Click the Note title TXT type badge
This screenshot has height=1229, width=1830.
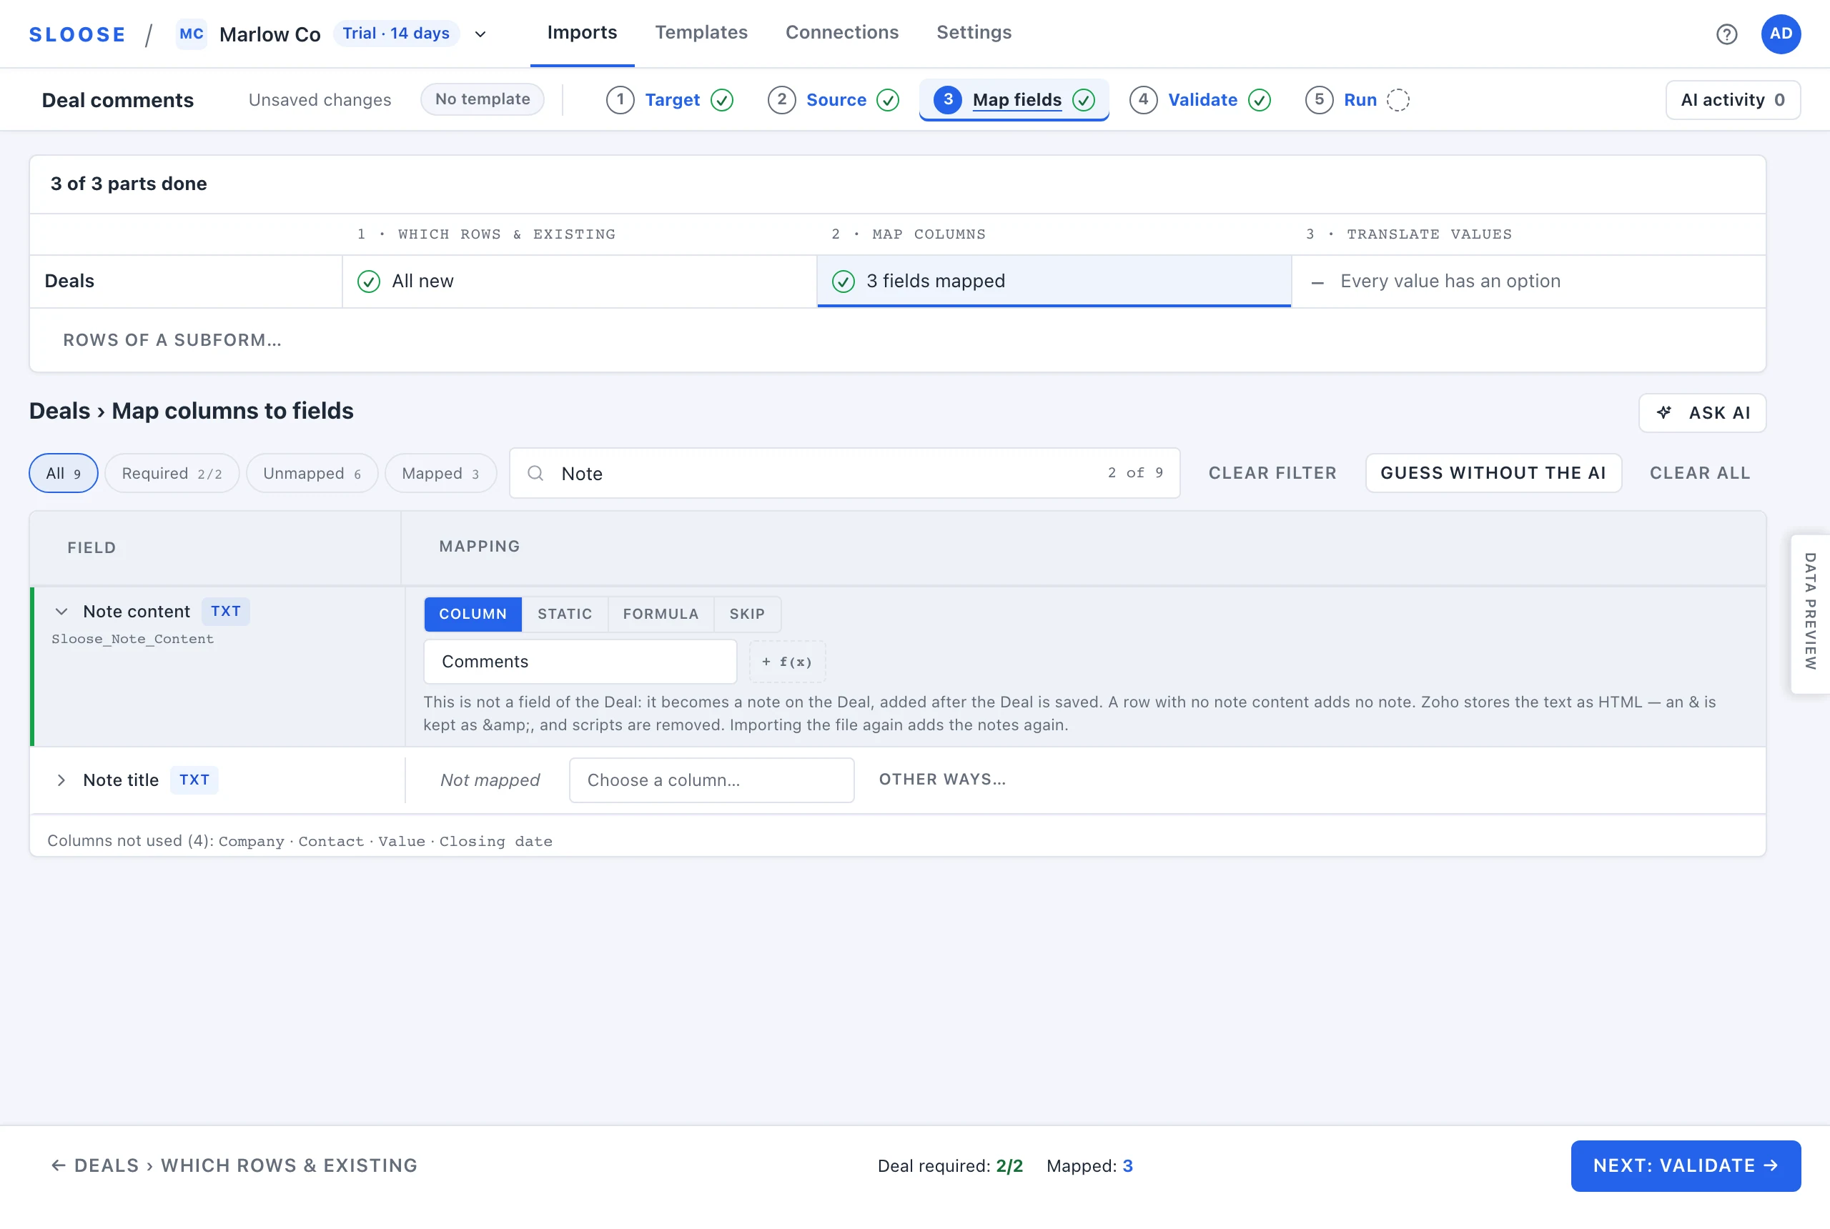[194, 780]
